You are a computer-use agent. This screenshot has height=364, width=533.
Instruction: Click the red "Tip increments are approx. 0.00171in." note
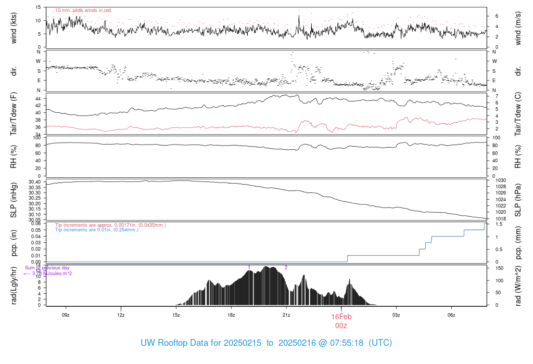click(x=110, y=225)
